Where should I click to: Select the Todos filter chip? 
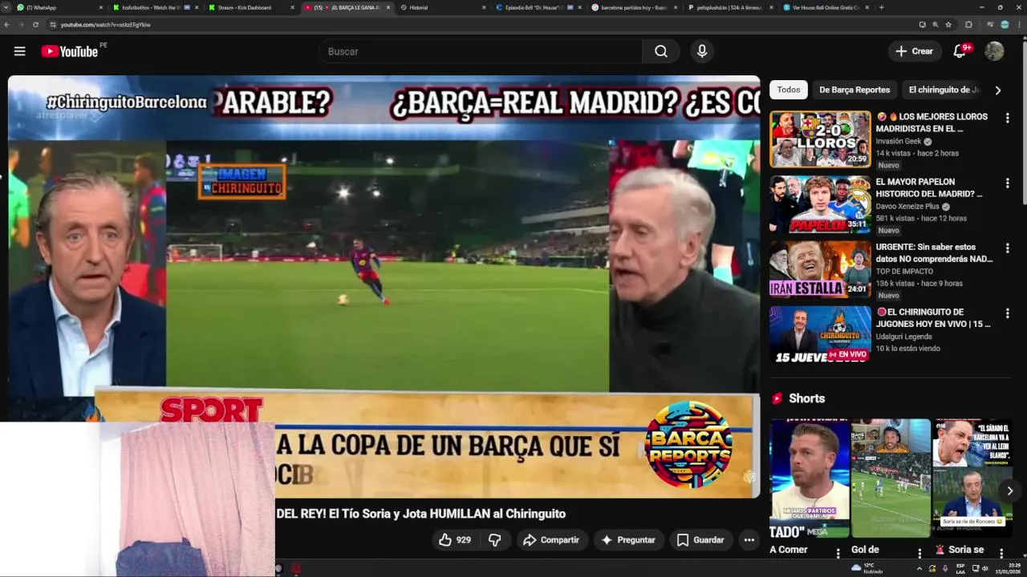point(789,90)
